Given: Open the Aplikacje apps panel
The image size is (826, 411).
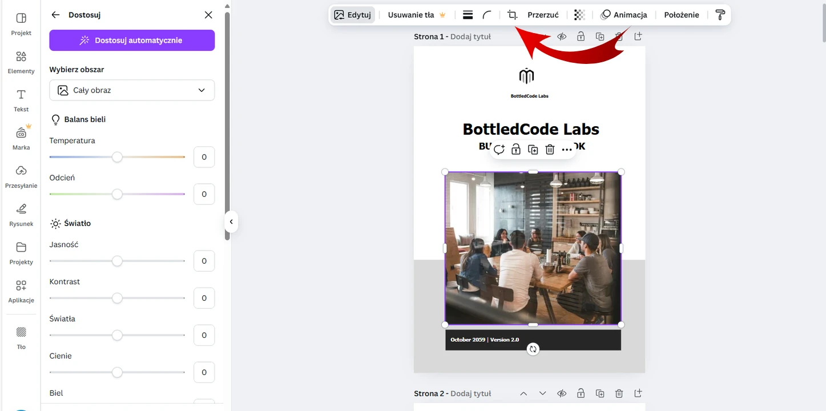Looking at the screenshot, I should pos(21,292).
